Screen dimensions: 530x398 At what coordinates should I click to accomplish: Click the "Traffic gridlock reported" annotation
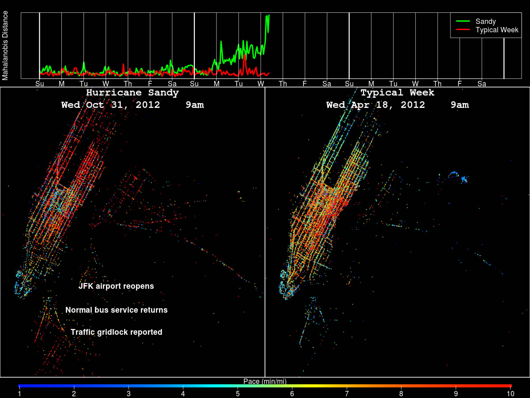117,332
